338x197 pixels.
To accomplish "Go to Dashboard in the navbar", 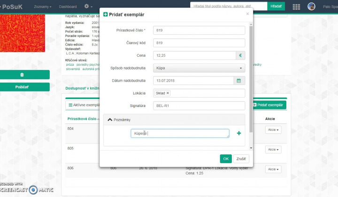I will click(68, 7).
